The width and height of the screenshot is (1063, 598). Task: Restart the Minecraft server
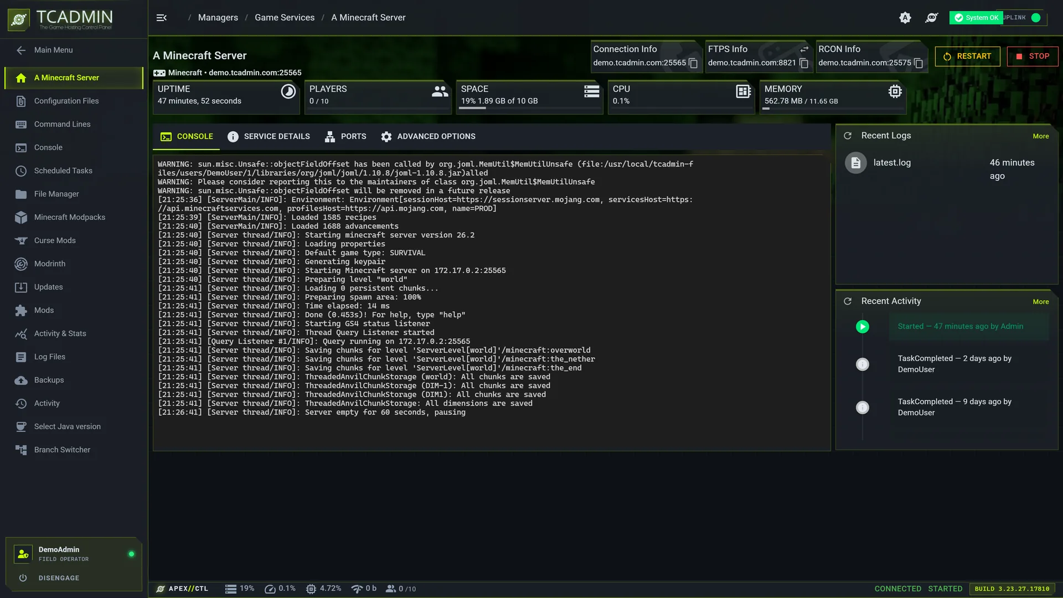(967, 56)
